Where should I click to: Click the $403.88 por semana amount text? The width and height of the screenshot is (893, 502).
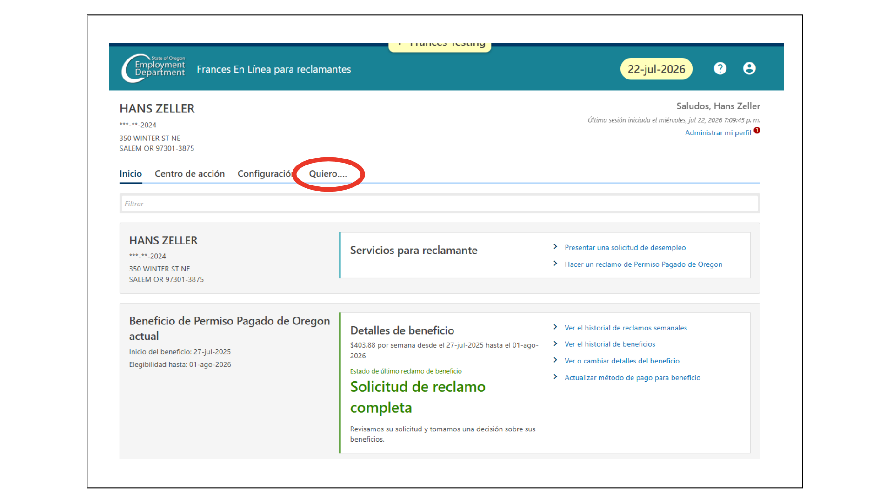[444, 350]
